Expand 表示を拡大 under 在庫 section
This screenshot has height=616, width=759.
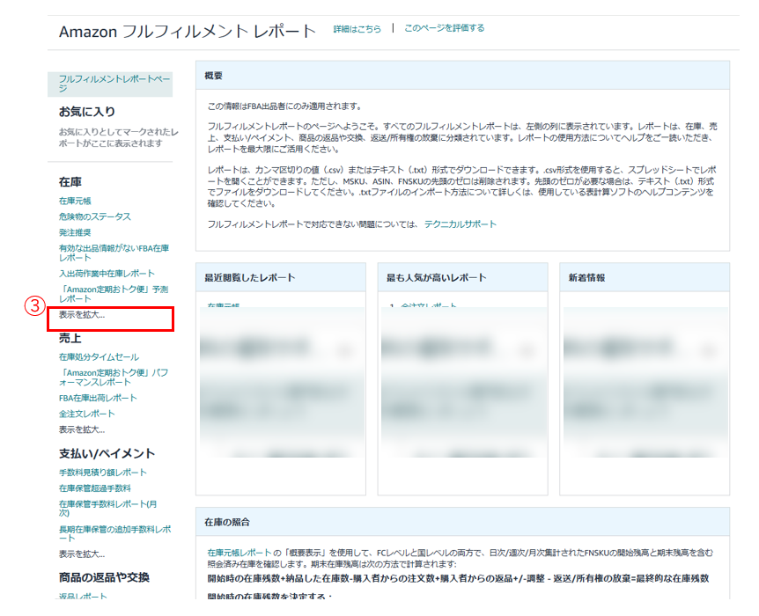[82, 315]
